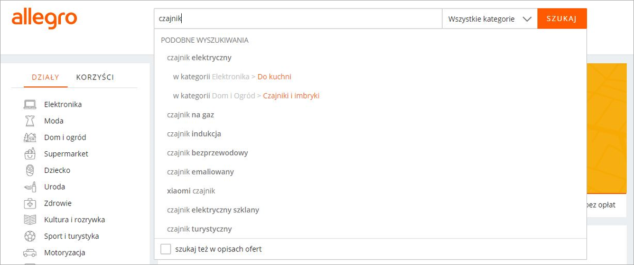Screen dimensions: 634x265
Task: Click inside the search field with 'czajnik'
Action: coord(298,18)
